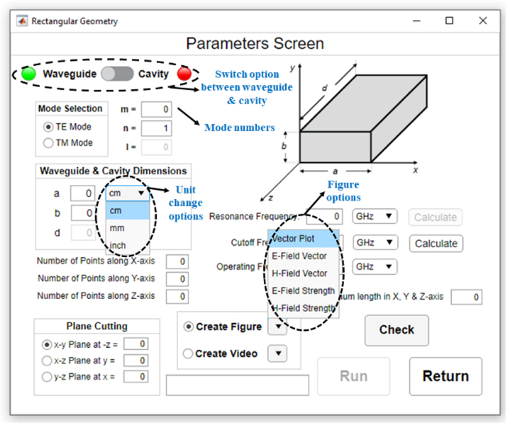Open the Resonance Frequency GHz unit dropdown
The width and height of the screenshot is (506, 423).
[374, 217]
